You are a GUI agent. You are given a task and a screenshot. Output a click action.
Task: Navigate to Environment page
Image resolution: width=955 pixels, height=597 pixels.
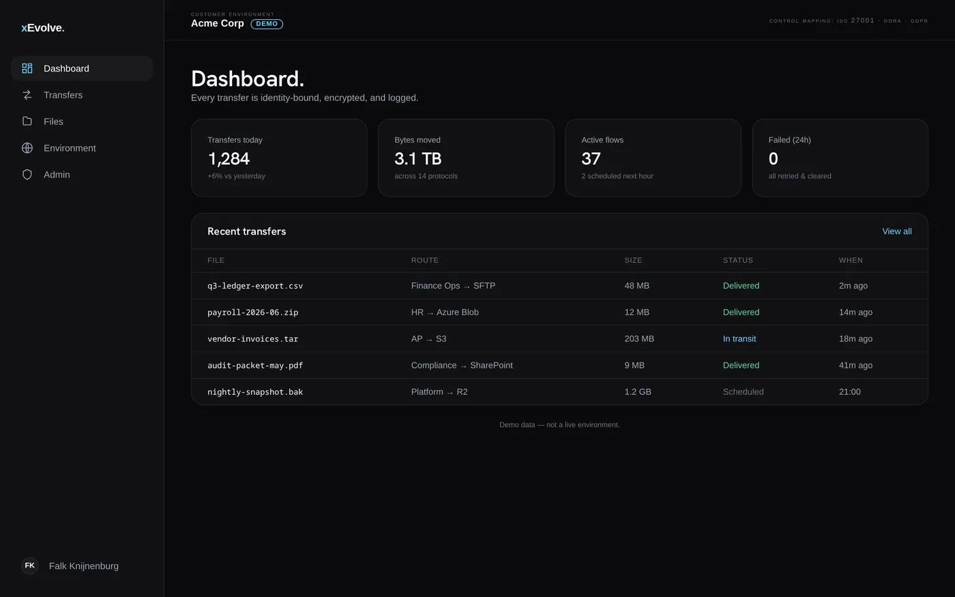click(82, 148)
